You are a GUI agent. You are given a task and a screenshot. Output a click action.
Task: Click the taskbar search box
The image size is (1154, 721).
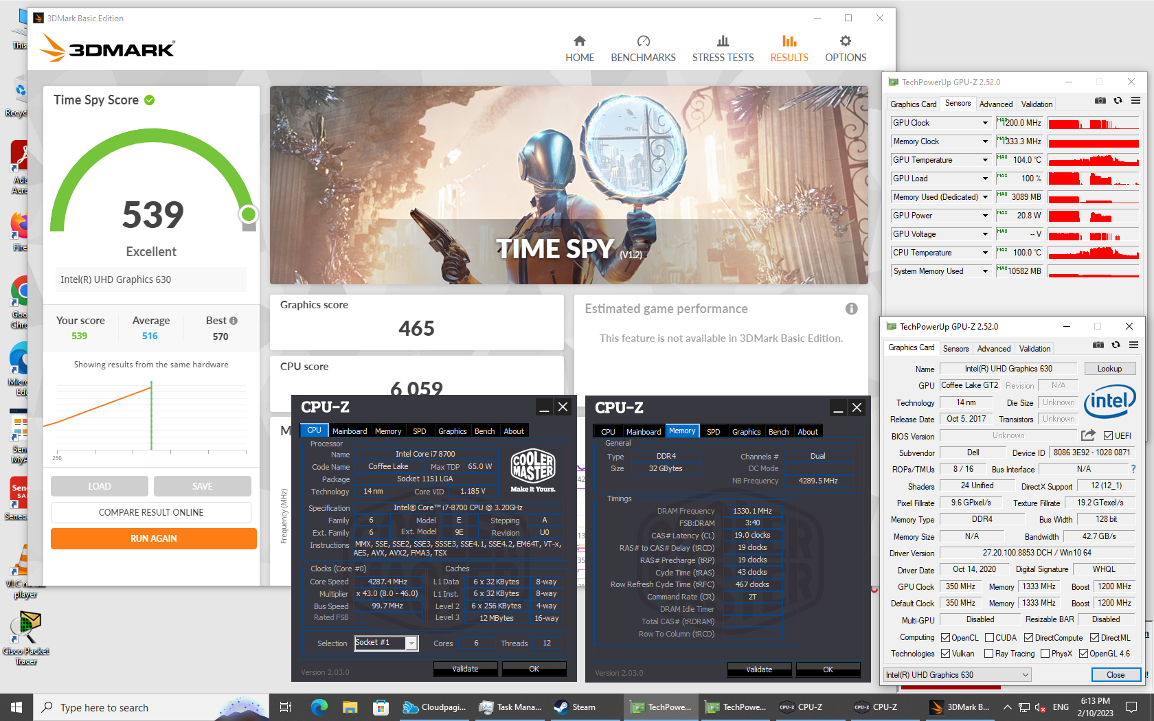[151, 707]
